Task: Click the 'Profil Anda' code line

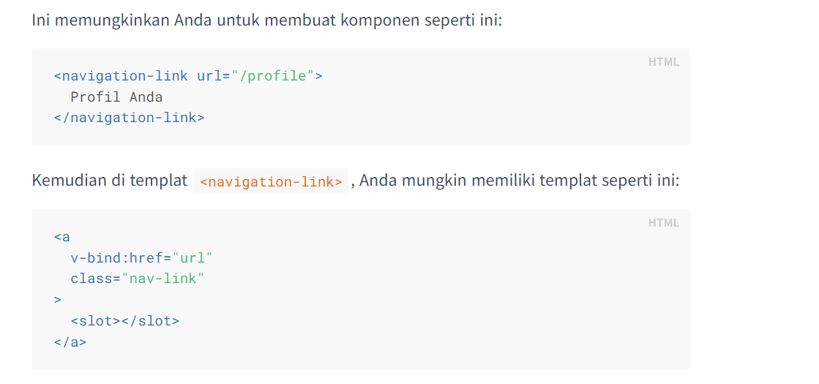Action: [116, 97]
